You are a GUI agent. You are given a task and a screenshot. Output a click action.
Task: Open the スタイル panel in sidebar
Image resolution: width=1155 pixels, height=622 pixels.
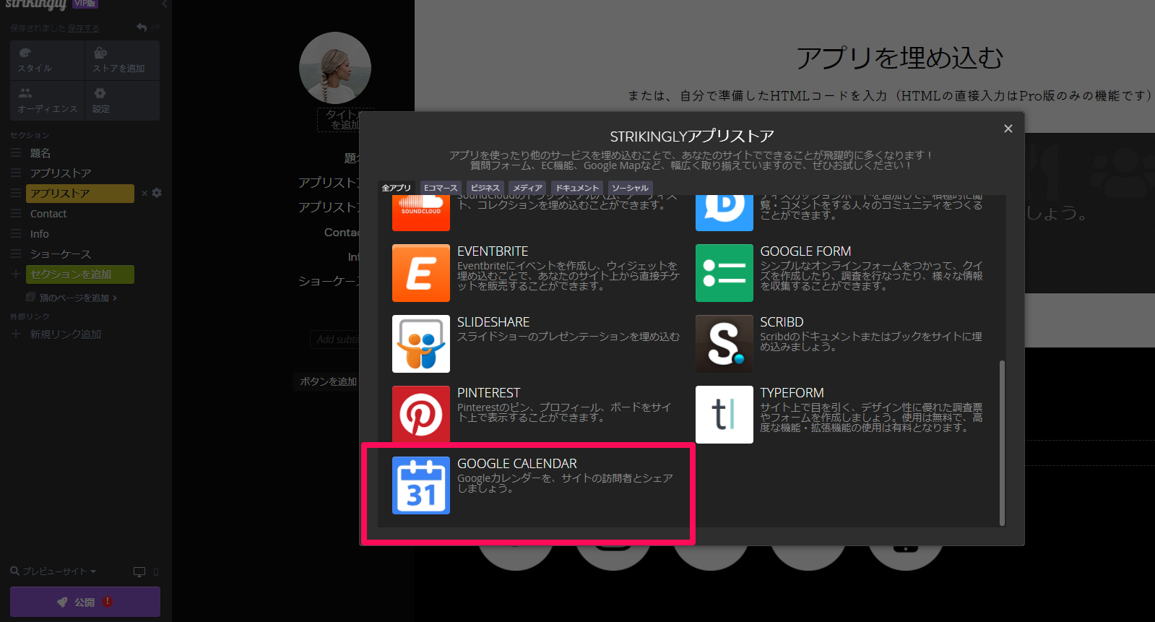47,61
